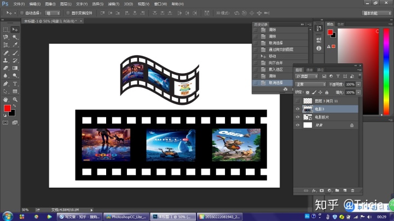This screenshot has height=221, width=394.
Task: Click the Windows Start button
Action: tap(7, 216)
